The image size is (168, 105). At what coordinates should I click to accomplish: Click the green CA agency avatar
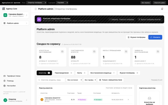5,15
